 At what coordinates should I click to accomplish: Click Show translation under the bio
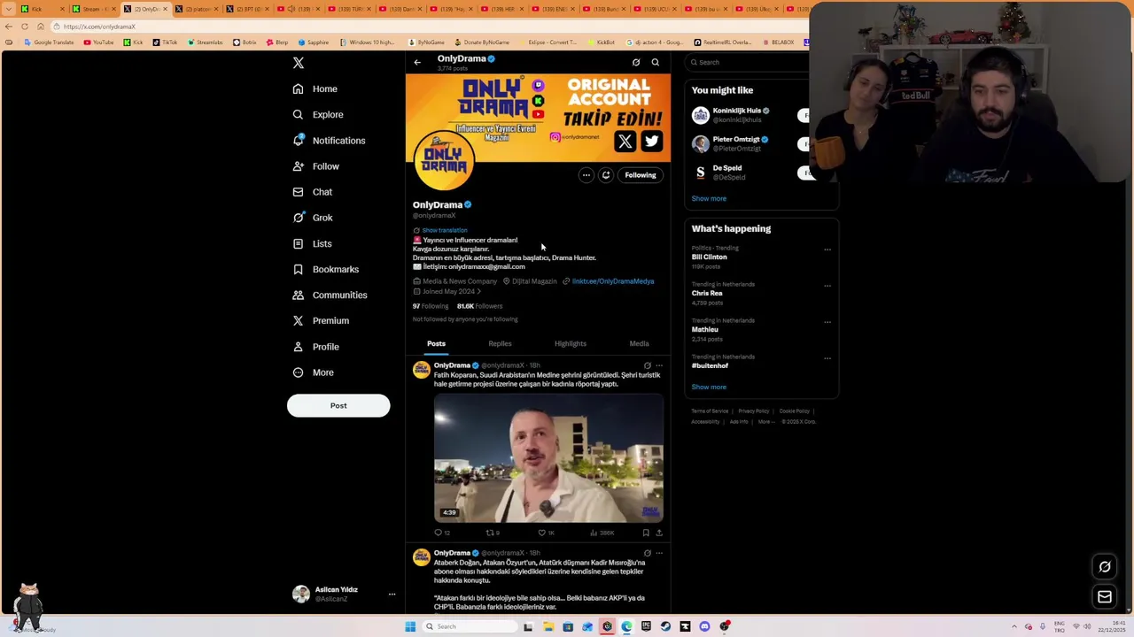coord(444,230)
